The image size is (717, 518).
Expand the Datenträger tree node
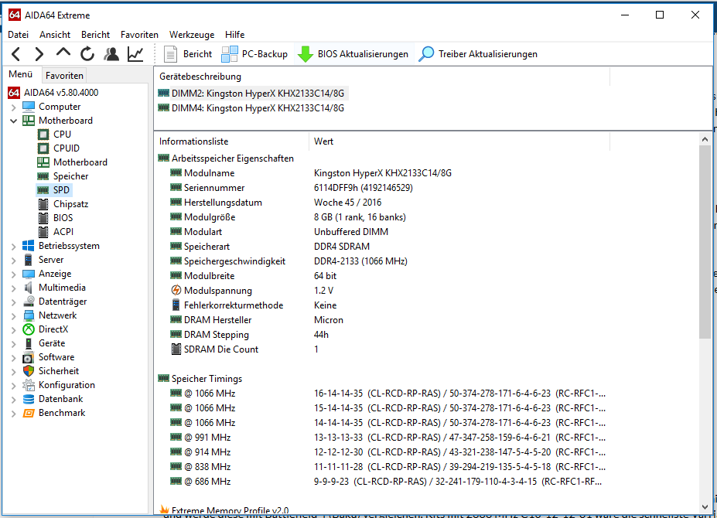coord(13,302)
